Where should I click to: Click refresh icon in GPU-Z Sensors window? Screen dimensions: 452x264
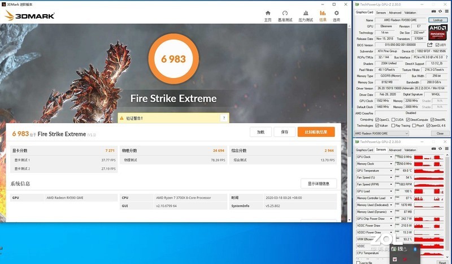click(440, 149)
